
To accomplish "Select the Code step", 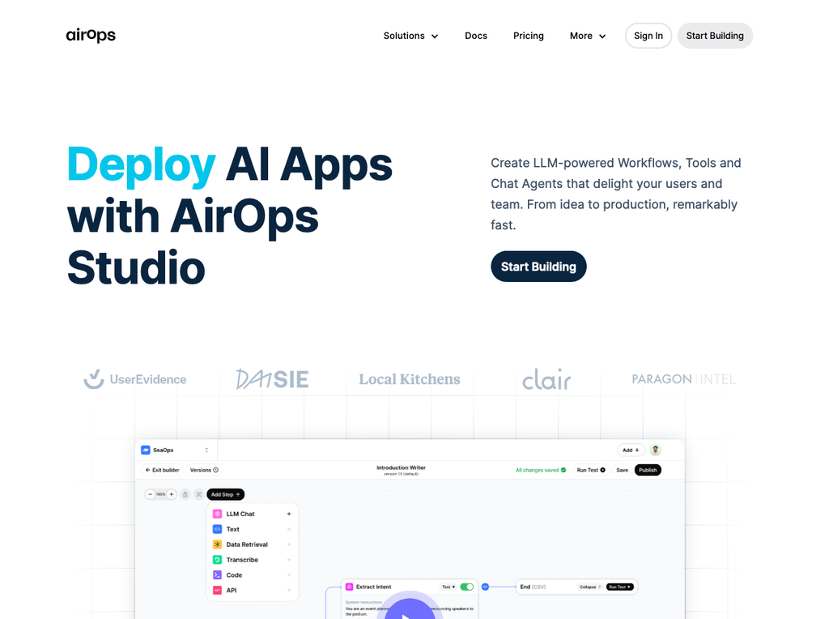I will (253, 575).
